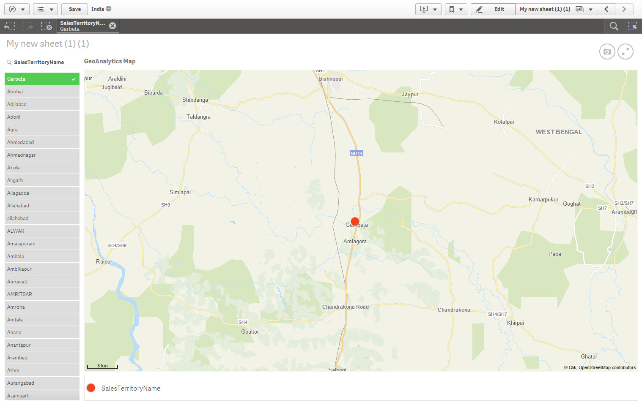The image size is (642, 405).
Task: Open the My new sheet navigator dropdown
Action: tap(591, 9)
